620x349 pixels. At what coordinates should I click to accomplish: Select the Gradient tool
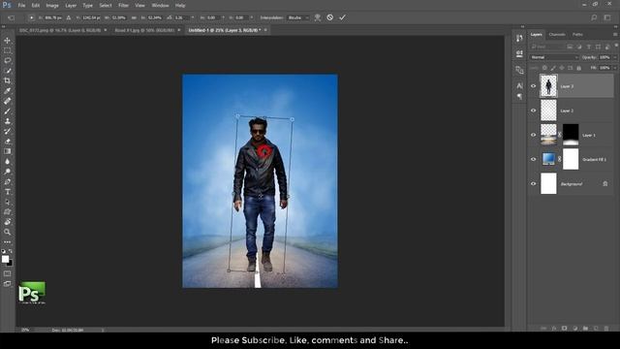(7, 151)
